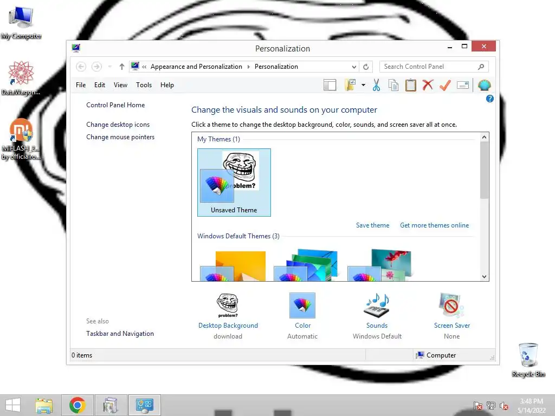Open the Recycle Bin desktop icon
The width and height of the screenshot is (555, 416).
[x=528, y=360]
